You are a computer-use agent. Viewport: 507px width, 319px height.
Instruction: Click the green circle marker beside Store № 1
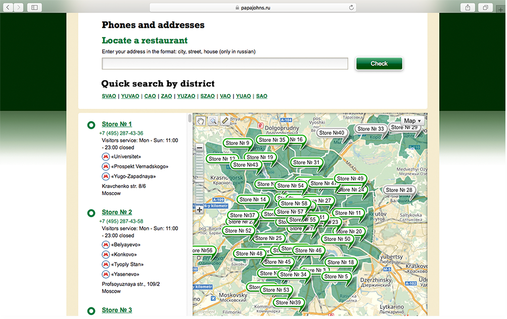tap(91, 125)
